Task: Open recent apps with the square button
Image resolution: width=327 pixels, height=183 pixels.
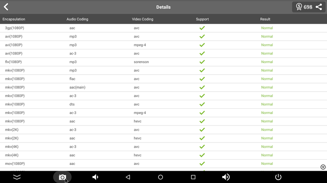Action: pyautogui.click(x=193, y=177)
